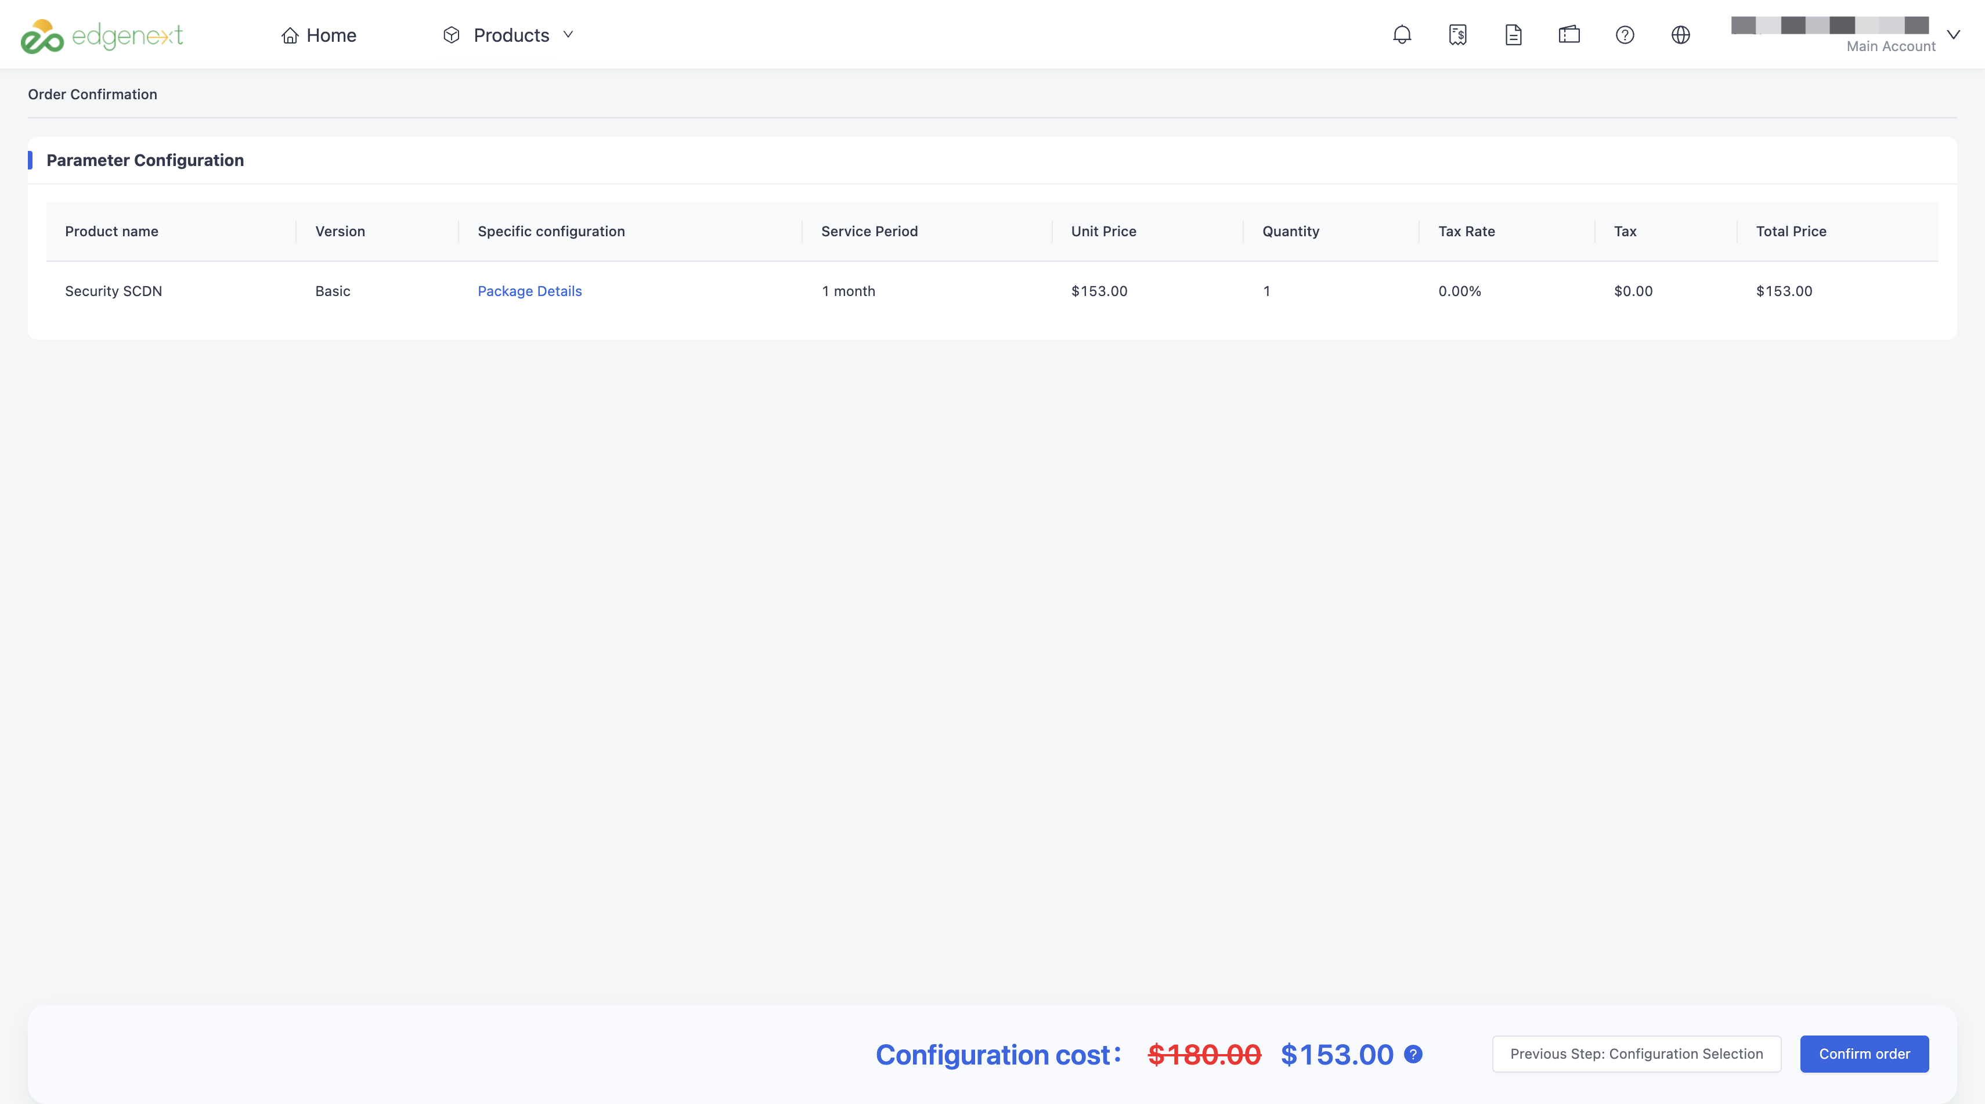Select the 0.00% tax rate cell
Screen dimensions: 1985x1104
[x=1460, y=291]
